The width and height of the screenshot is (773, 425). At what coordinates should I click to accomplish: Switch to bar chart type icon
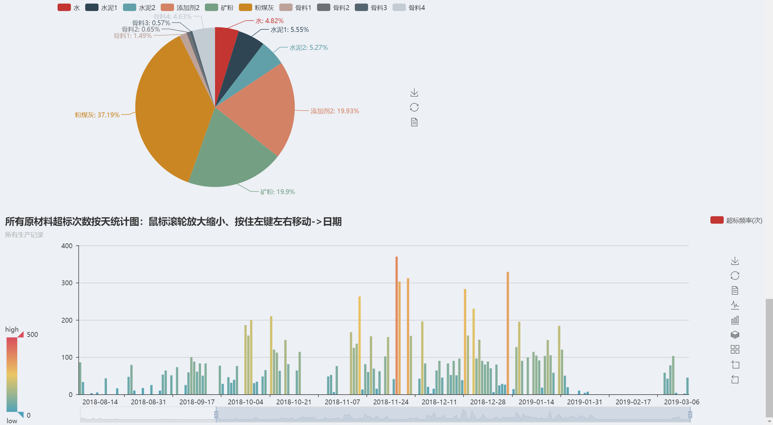coord(735,320)
